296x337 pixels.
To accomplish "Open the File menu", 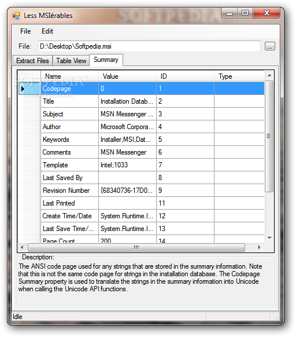I will [x=25, y=31].
